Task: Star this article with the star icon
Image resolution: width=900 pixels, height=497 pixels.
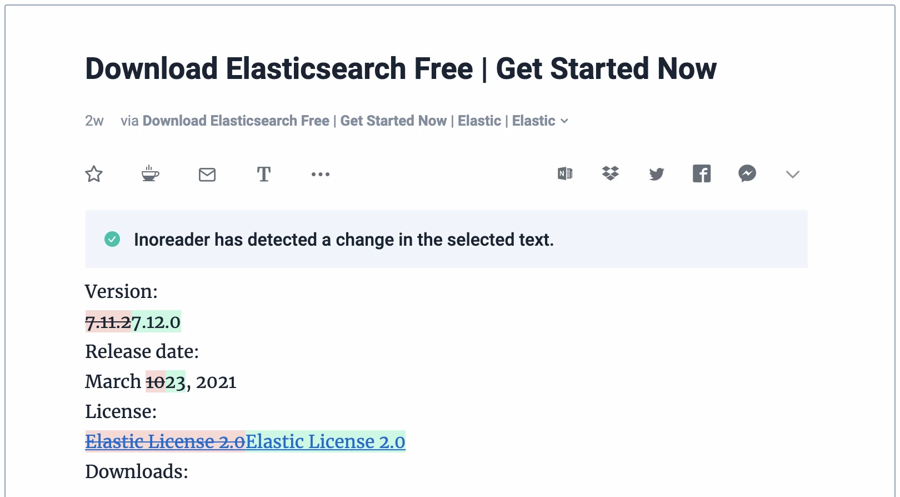Action: point(94,174)
